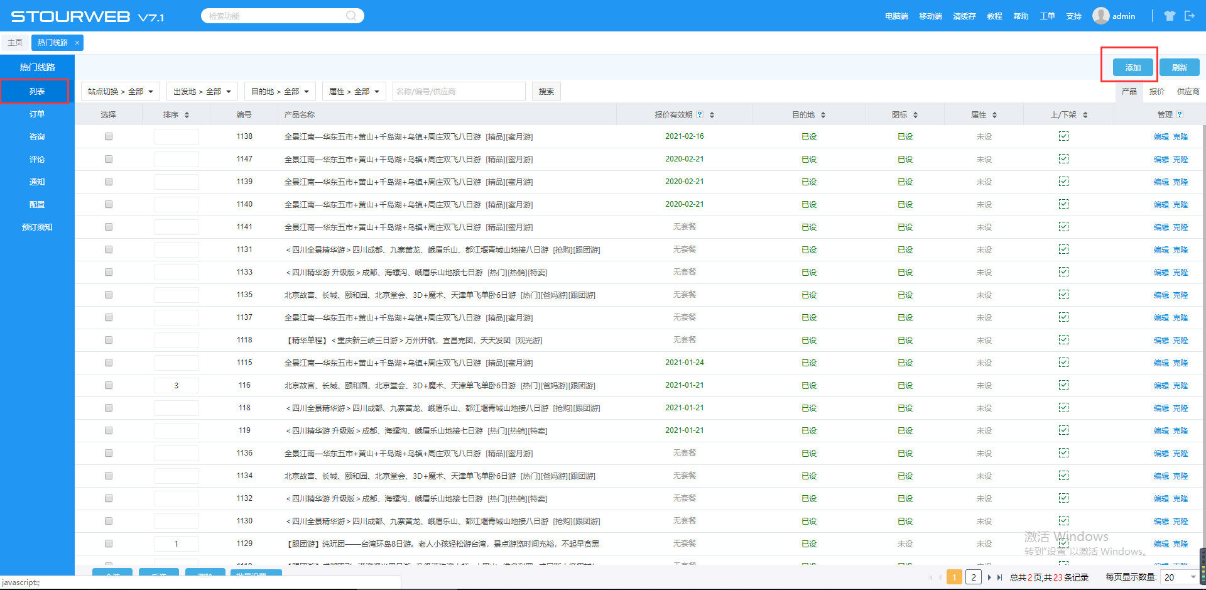Viewport: 1206px width, 590px height.
Task: Select the checkbox for product 1131
Action: pyautogui.click(x=109, y=249)
